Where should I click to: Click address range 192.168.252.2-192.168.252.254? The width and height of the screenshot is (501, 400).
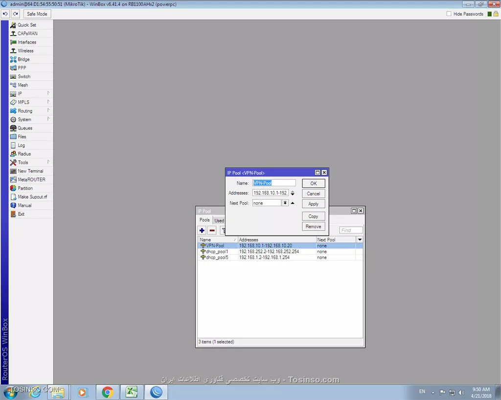click(269, 252)
